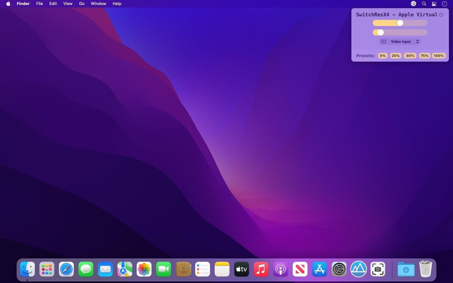This screenshot has width=453, height=283.
Task: Open Spotlight search in menu bar
Action: click(424, 4)
